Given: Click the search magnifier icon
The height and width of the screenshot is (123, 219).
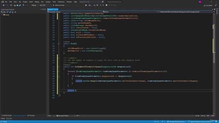Looking at the screenshot, I should (103, 2).
